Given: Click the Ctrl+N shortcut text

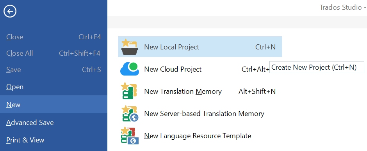Looking at the screenshot, I should point(265,47).
